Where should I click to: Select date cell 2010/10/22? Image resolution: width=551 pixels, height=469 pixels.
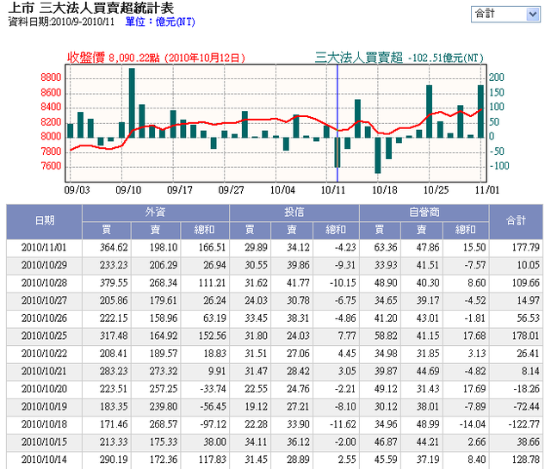pos(44,354)
